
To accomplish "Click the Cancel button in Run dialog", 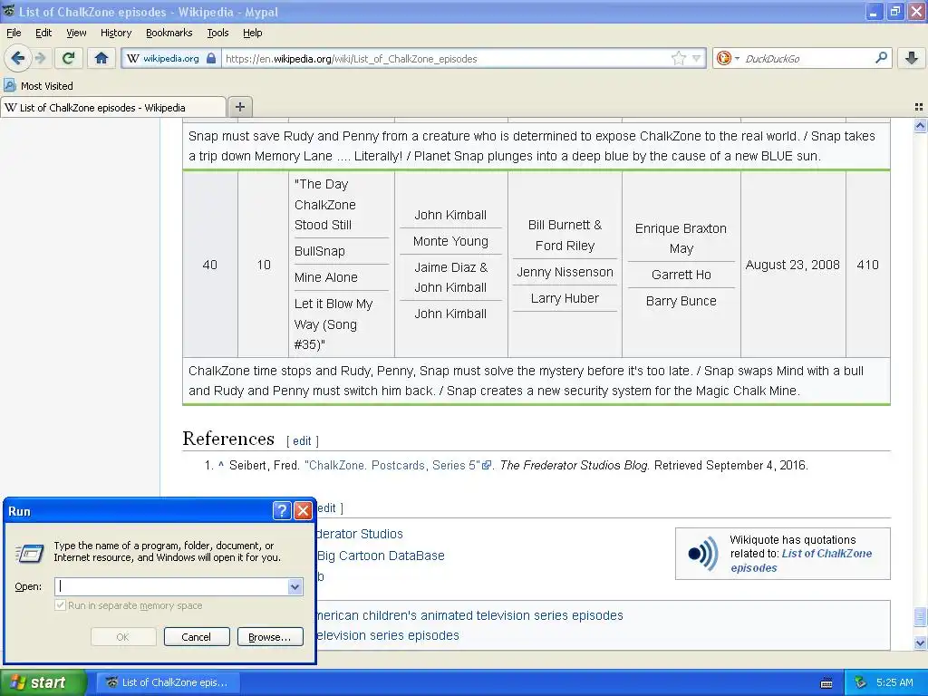I will pos(196,637).
